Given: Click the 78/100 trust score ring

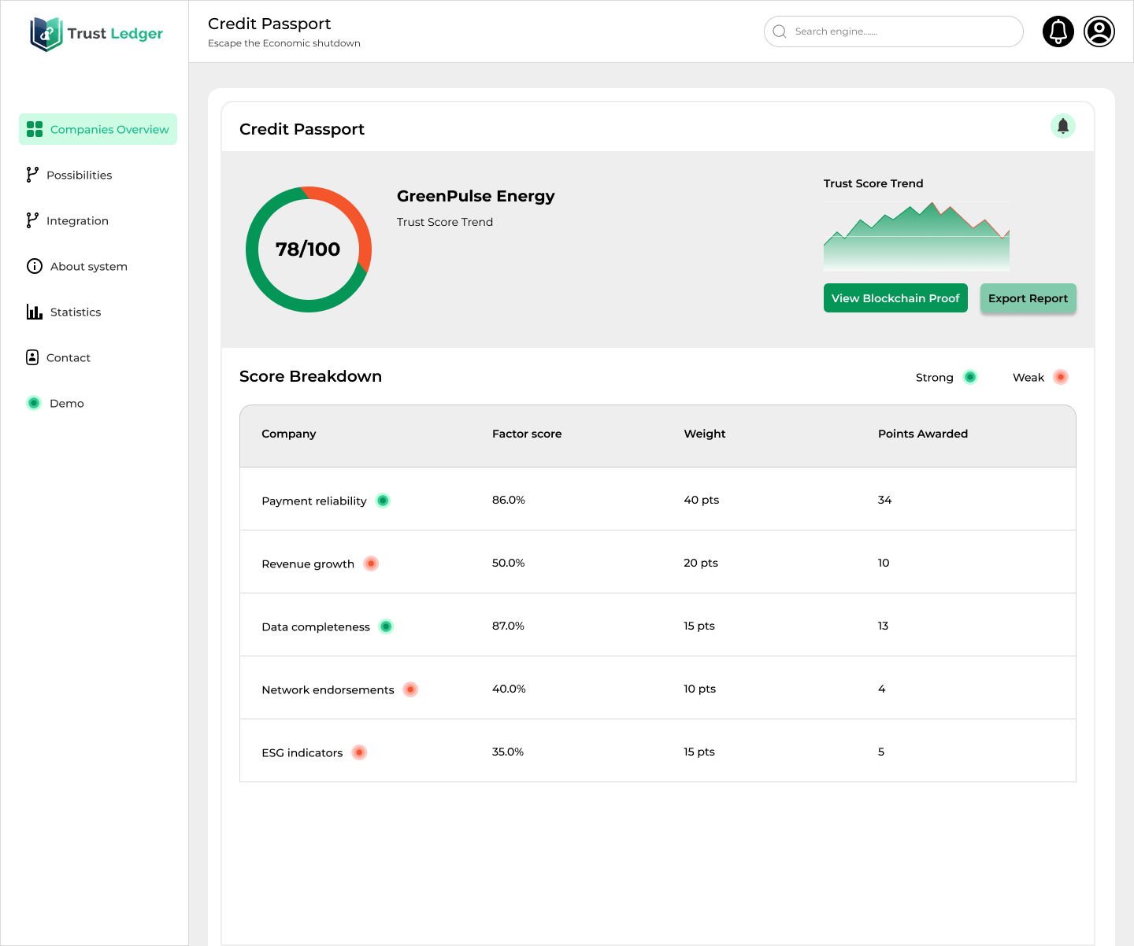Looking at the screenshot, I should click(x=308, y=249).
